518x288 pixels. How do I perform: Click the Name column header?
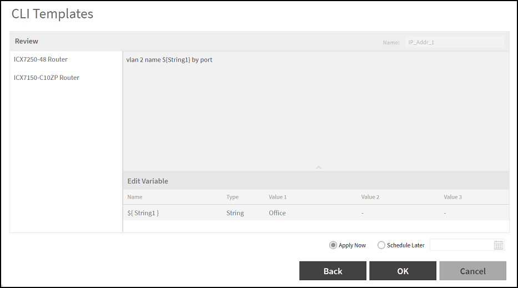(x=135, y=197)
